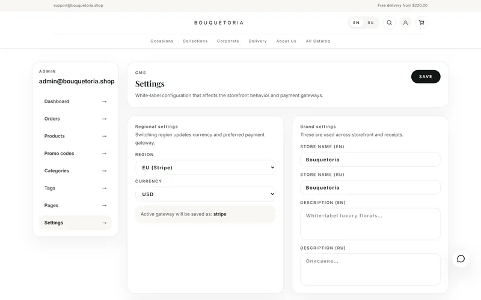Click the arrow next to Orders
This screenshot has height=300, width=481.
(x=104, y=119)
